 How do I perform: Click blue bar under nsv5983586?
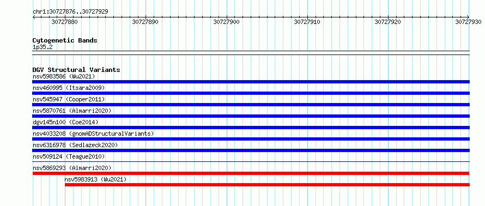coord(251,82)
